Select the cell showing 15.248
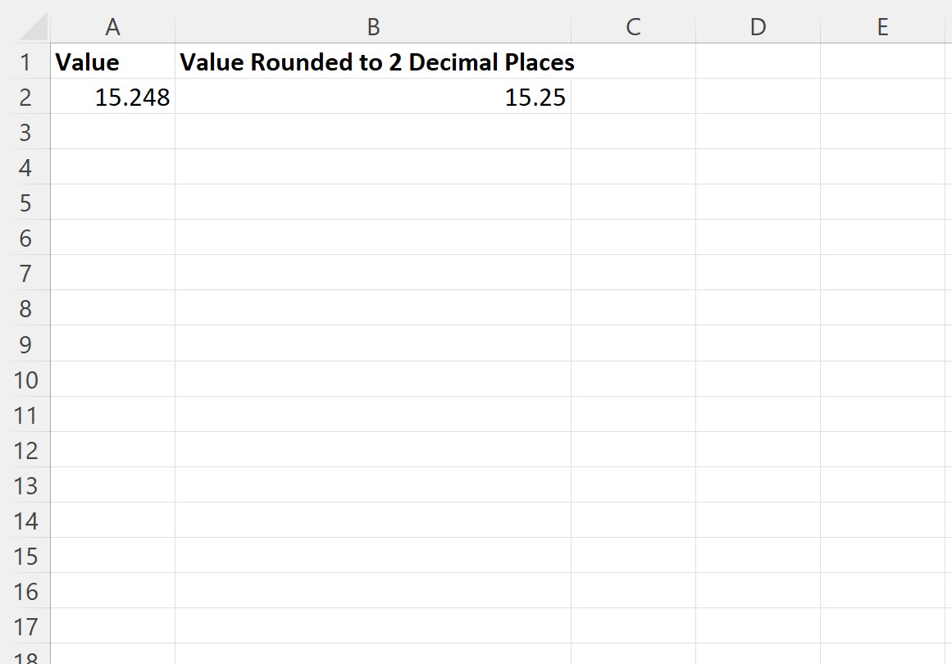952x664 pixels. tap(112, 97)
